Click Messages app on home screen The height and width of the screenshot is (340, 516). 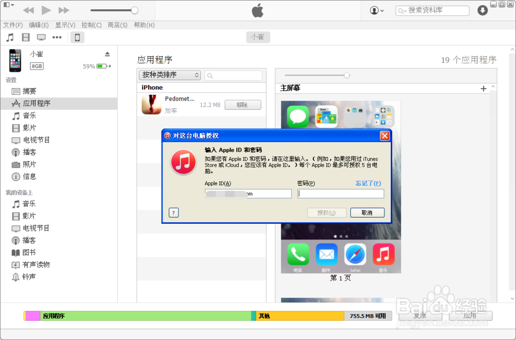[x=298, y=117]
